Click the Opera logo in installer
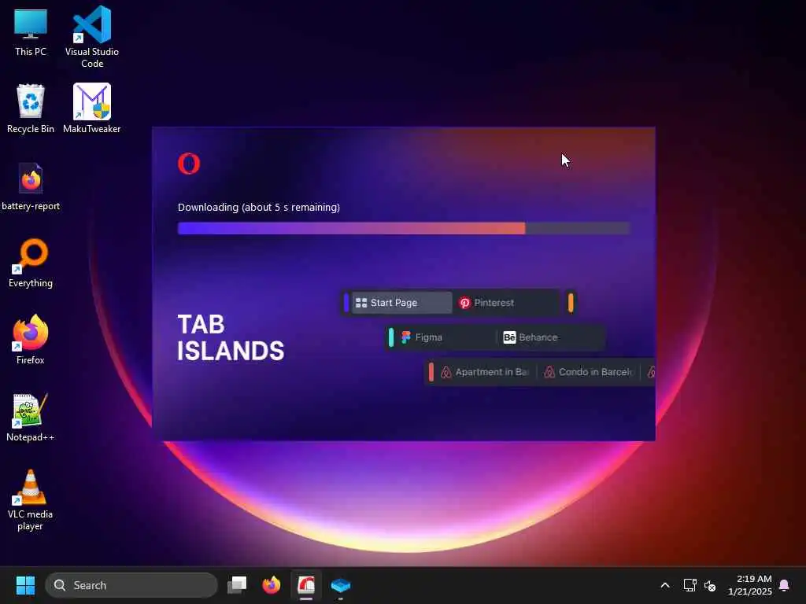The width and height of the screenshot is (806, 604). pos(189,164)
